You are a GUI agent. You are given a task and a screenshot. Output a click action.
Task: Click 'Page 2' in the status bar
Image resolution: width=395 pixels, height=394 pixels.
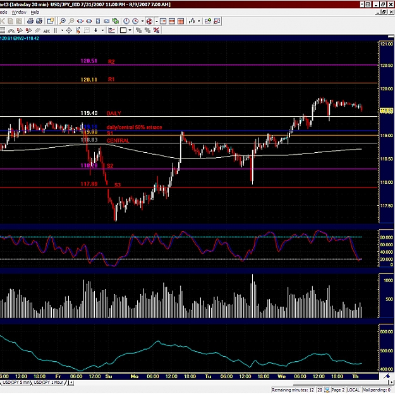[x=338, y=390]
